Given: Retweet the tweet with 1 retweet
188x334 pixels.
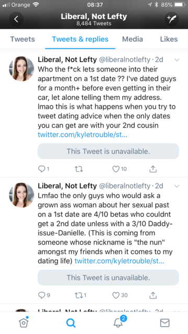Looking at the screenshot, I should [80, 295].
